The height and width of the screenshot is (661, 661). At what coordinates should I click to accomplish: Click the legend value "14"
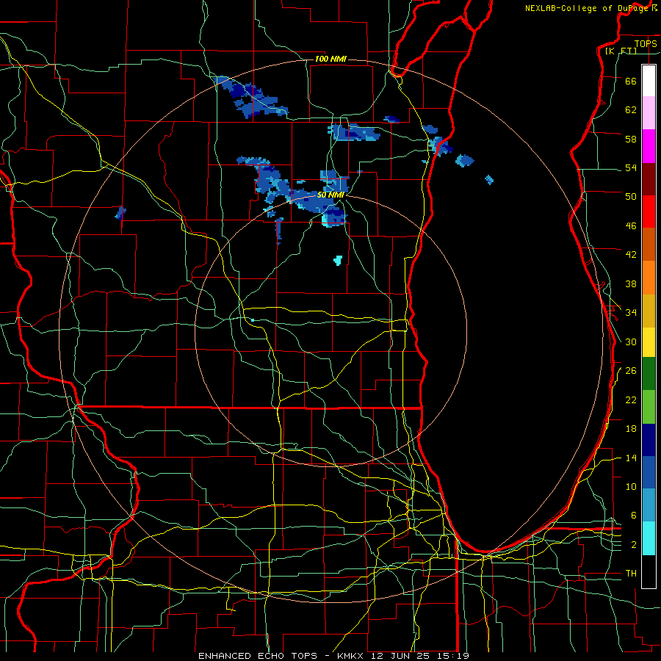[x=631, y=458]
